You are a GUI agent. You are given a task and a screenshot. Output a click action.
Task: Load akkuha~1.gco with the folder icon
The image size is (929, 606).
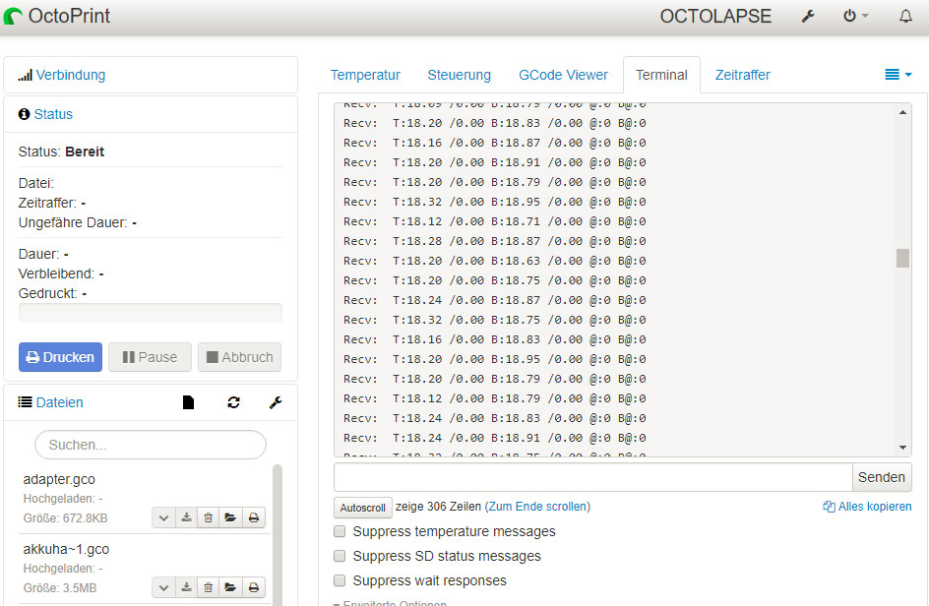click(x=230, y=586)
